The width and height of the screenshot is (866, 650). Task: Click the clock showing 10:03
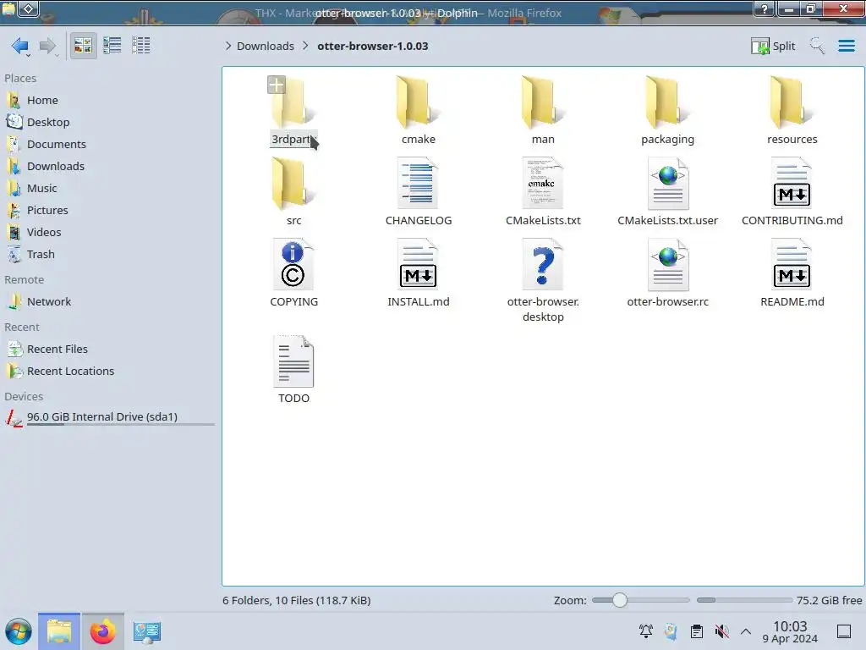coord(790,631)
